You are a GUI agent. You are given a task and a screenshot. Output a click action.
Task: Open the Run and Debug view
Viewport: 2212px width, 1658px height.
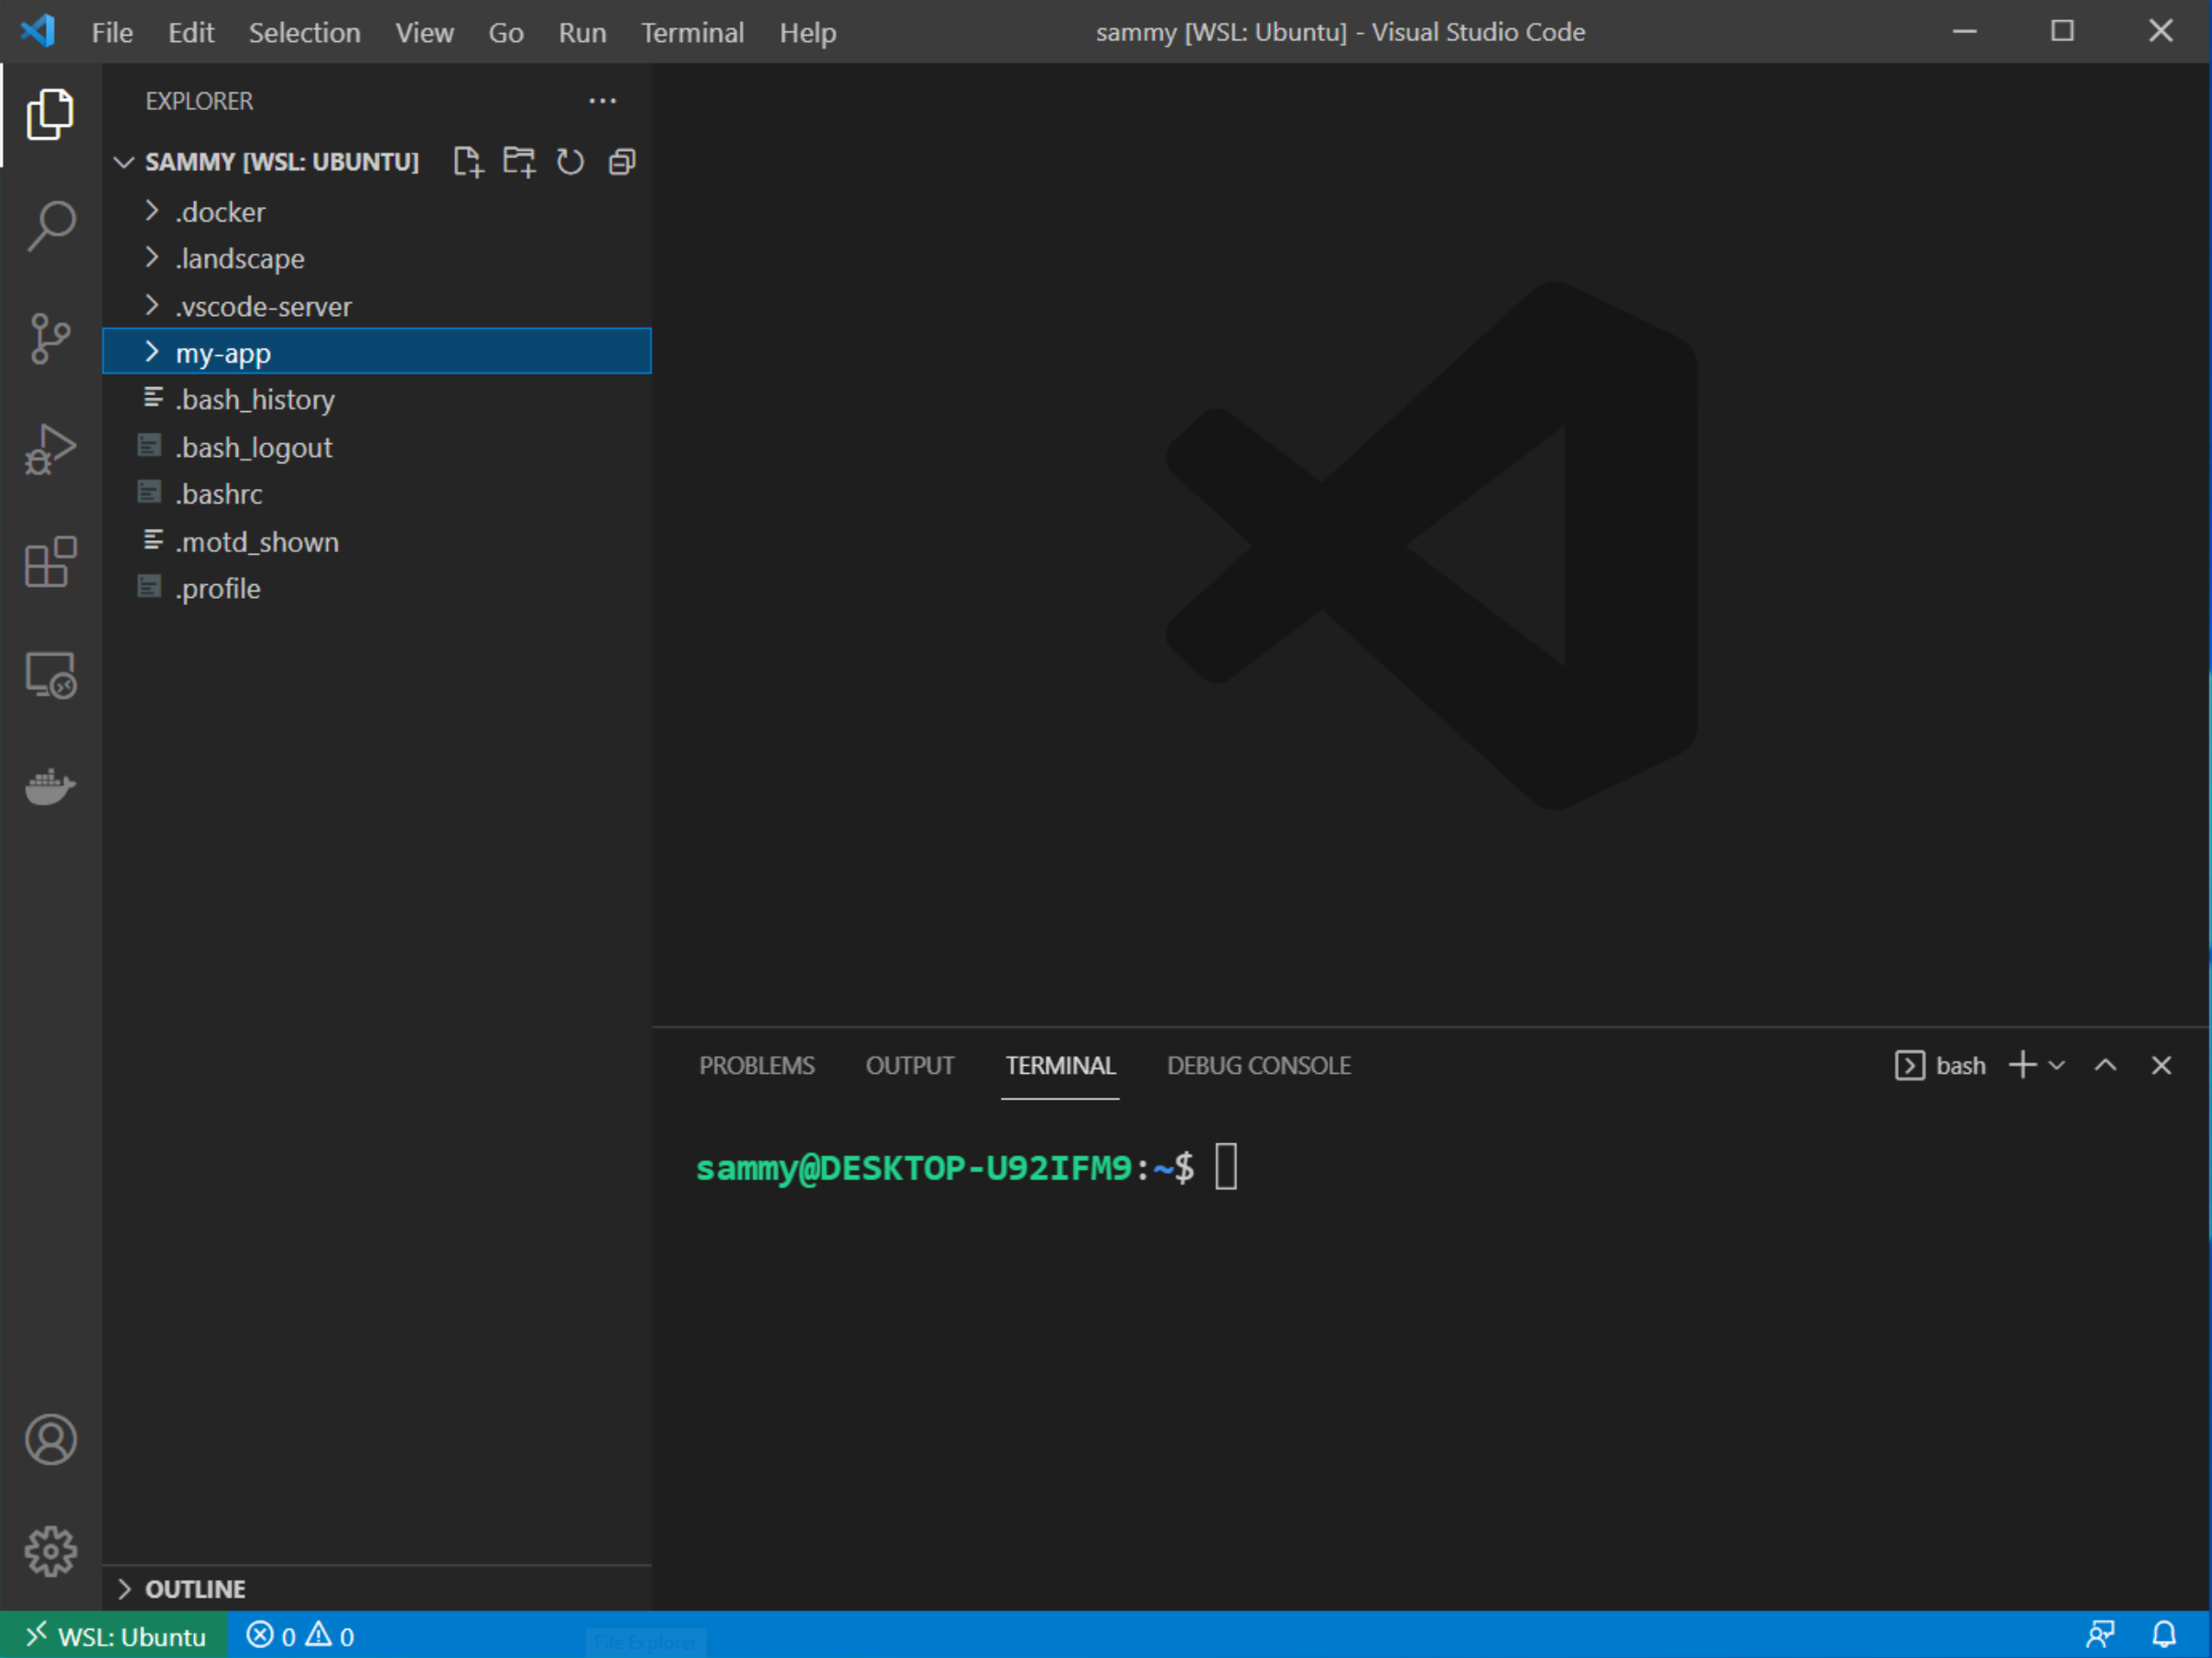click(50, 450)
